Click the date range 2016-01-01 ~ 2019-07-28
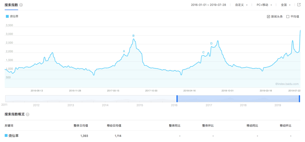The width and height of the screenshot is (305, 142). coord(208,5)
